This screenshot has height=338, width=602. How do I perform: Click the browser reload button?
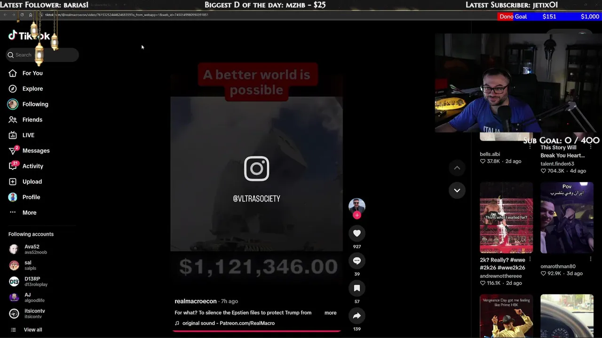[x=22, y=15]
